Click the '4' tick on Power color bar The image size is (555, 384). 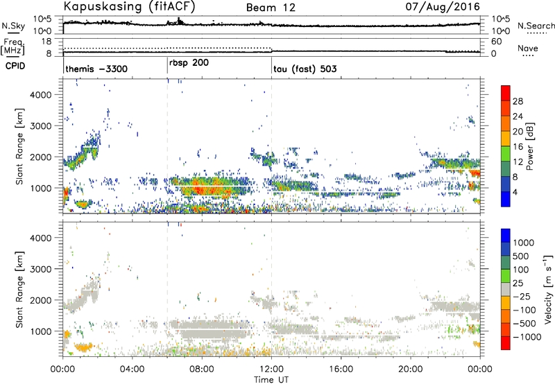515,193
